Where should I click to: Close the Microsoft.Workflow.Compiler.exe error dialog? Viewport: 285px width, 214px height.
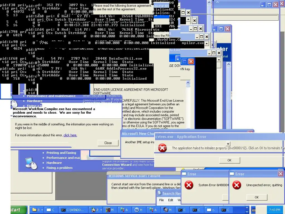(108, 143)
